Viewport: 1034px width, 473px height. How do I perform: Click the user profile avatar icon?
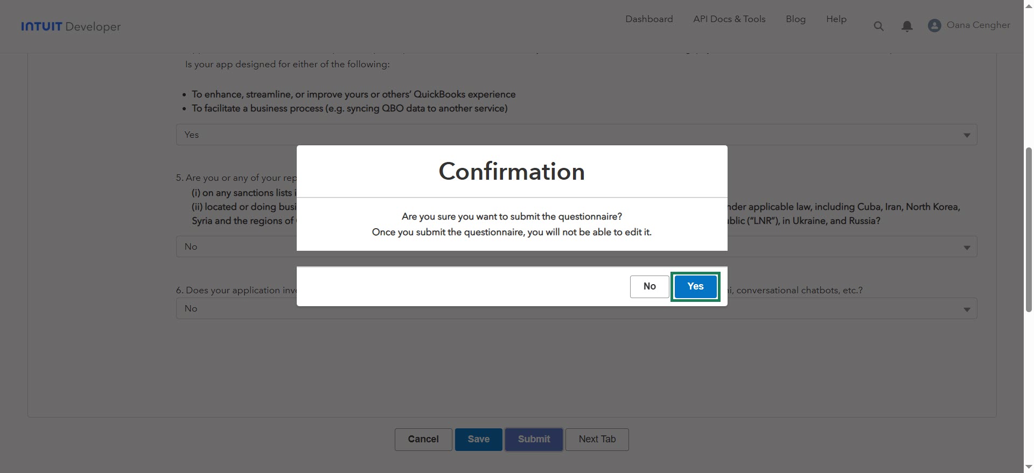point(934,25)
